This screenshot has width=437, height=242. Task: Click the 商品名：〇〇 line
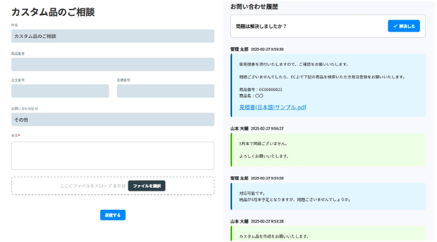(x=251, y=96)
